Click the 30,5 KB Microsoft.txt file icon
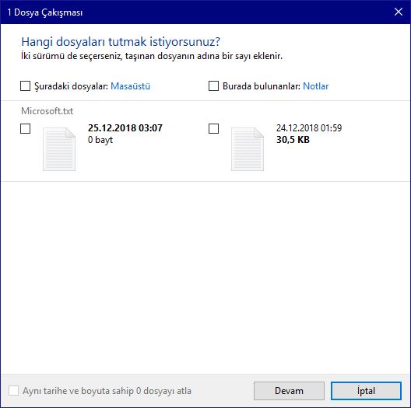The height and width of the screenshot is (408, 411). [x=248, y=149]
